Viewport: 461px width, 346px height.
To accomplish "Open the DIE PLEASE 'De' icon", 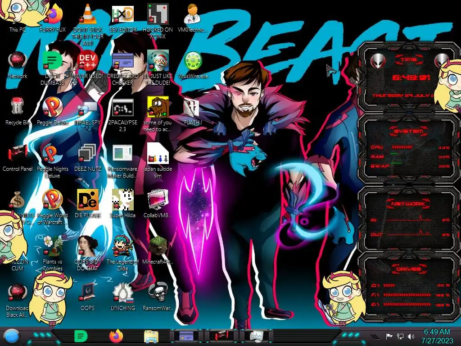I will point(88,200).
